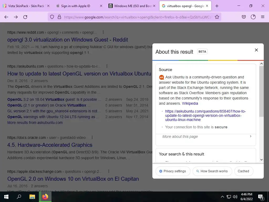The image size is (269, 202).
Task: Open the docs.oracle.com result three-dot menu
Action: tap(92, 137)
